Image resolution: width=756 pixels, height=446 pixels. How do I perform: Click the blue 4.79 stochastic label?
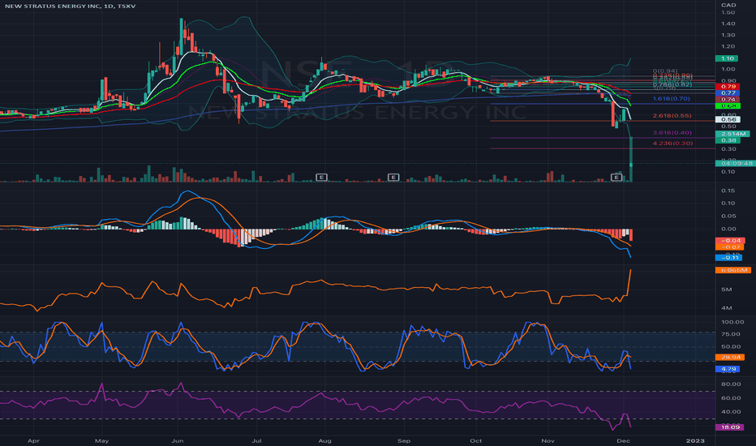728,369
